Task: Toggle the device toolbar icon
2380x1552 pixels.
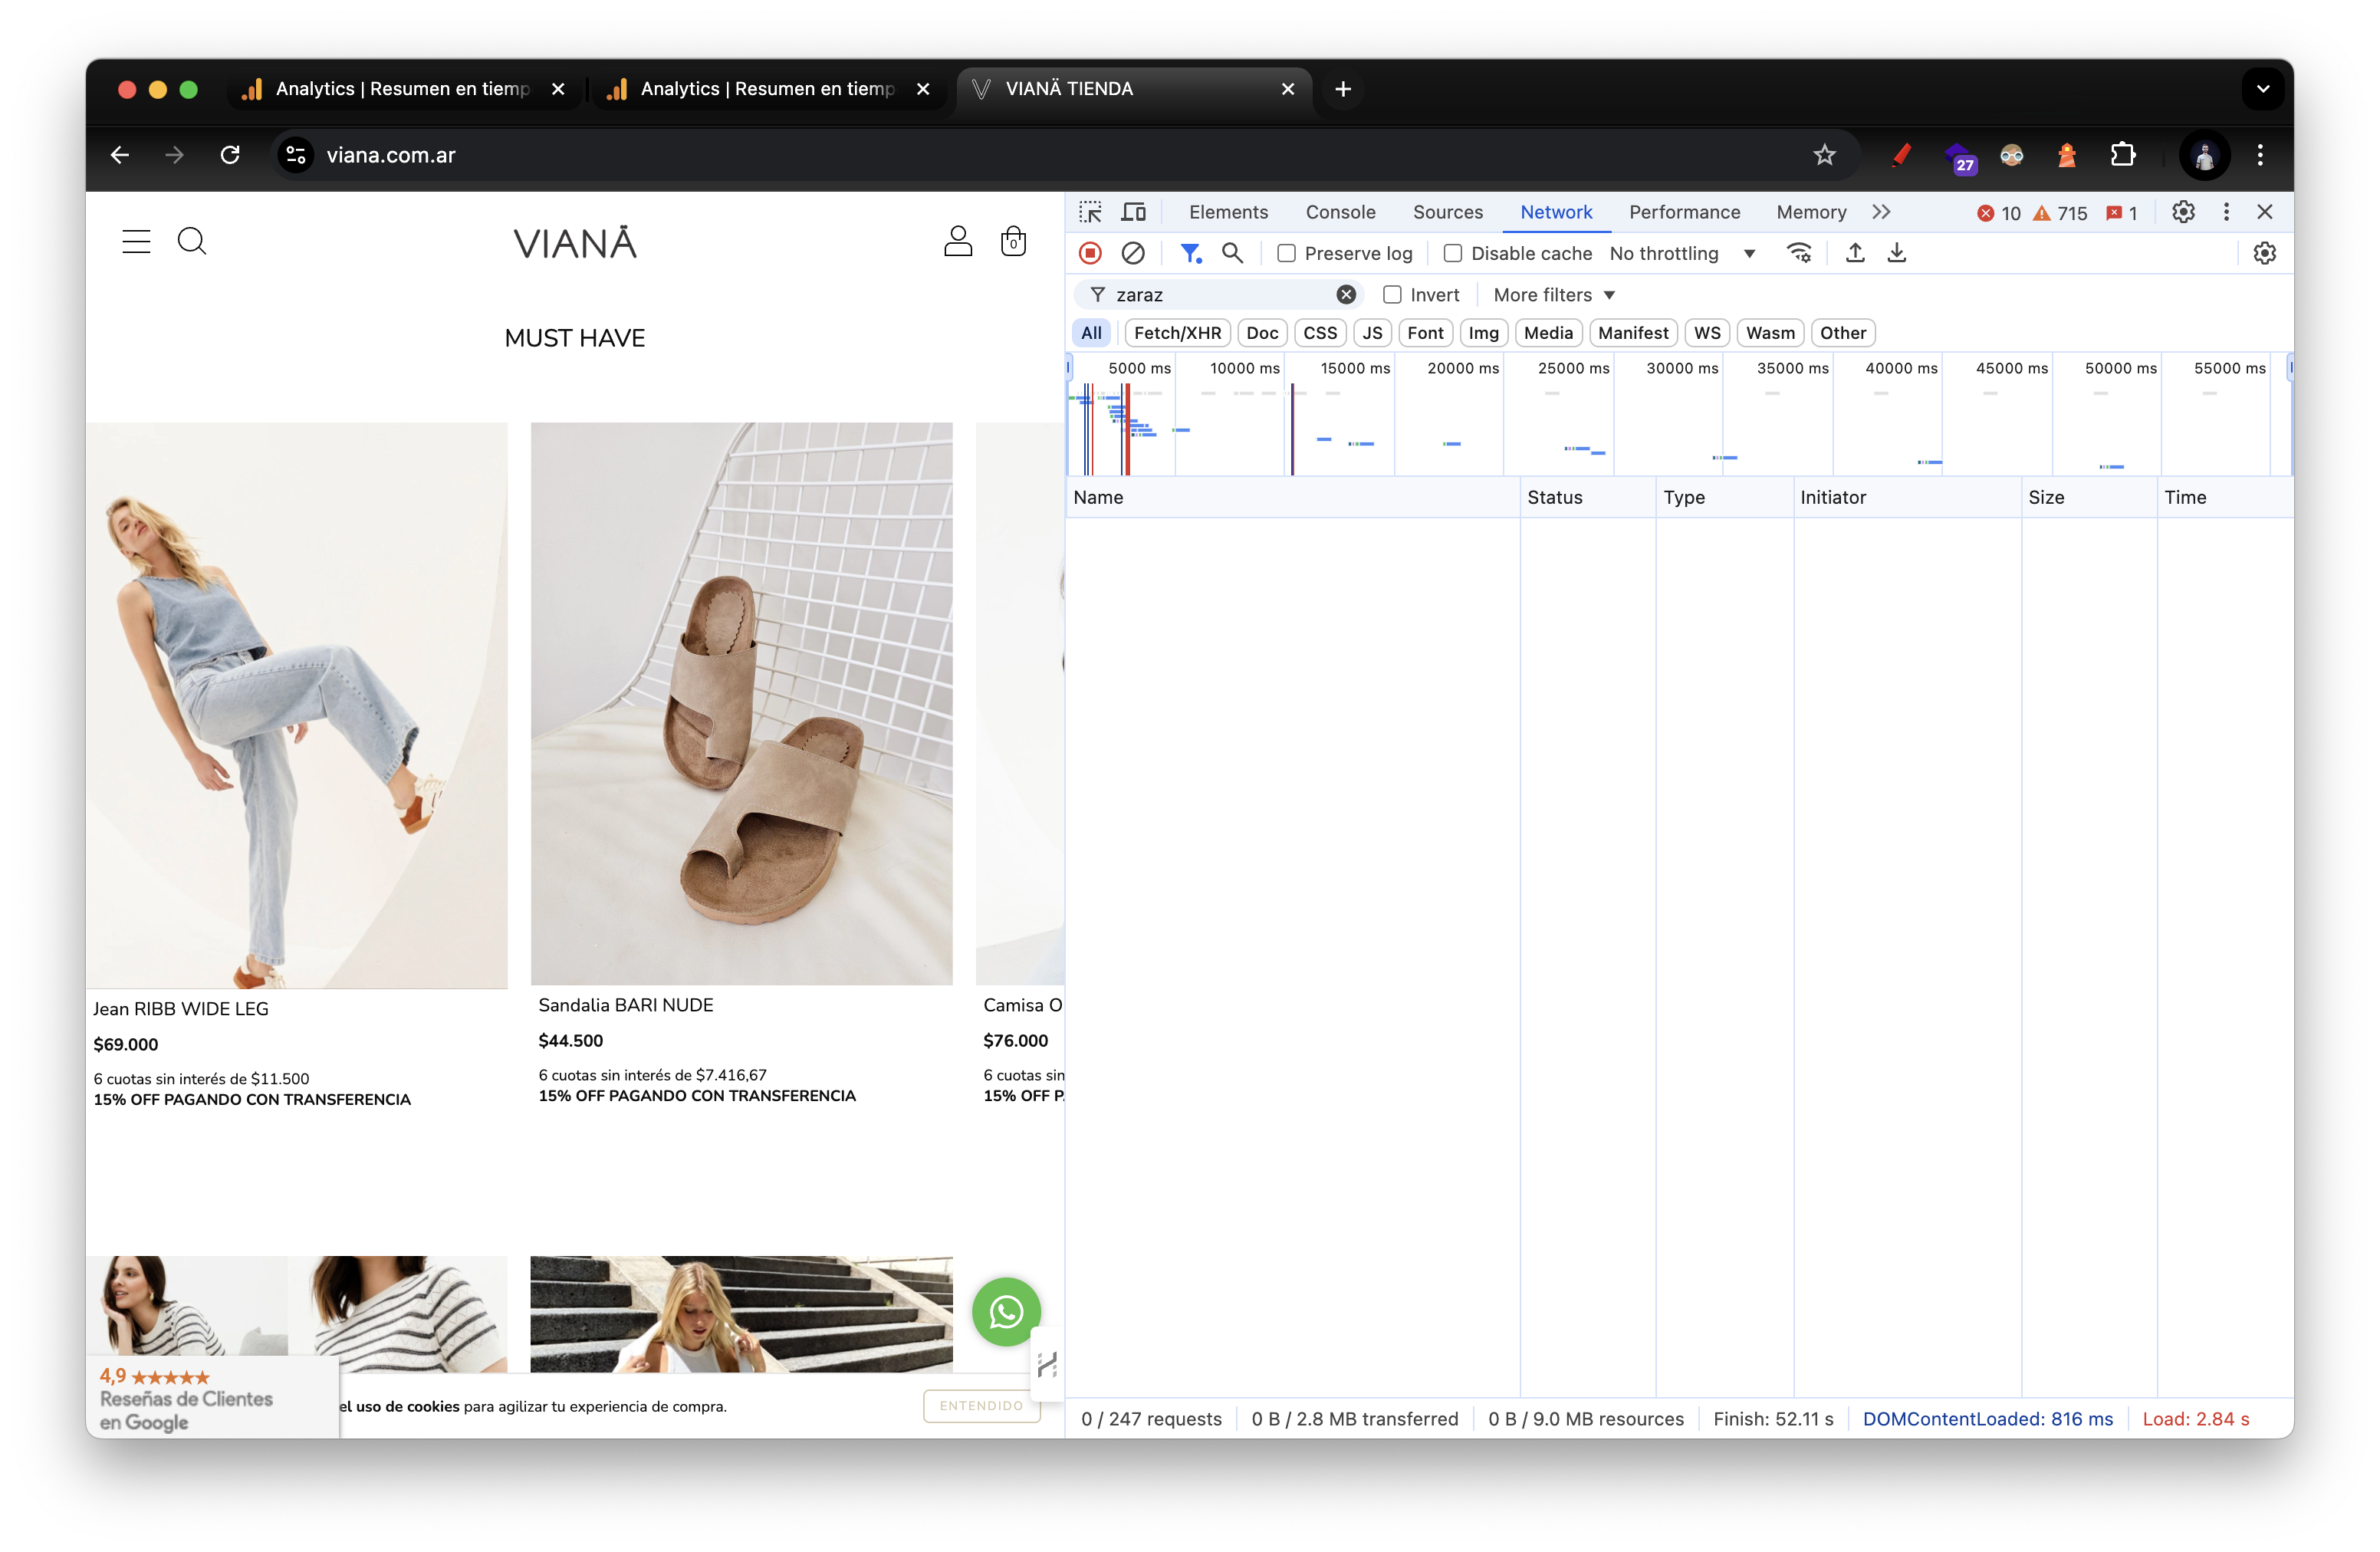Action: coord(1133,212)
